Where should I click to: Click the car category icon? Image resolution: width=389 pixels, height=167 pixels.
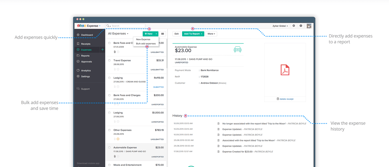tap(238, 49)
